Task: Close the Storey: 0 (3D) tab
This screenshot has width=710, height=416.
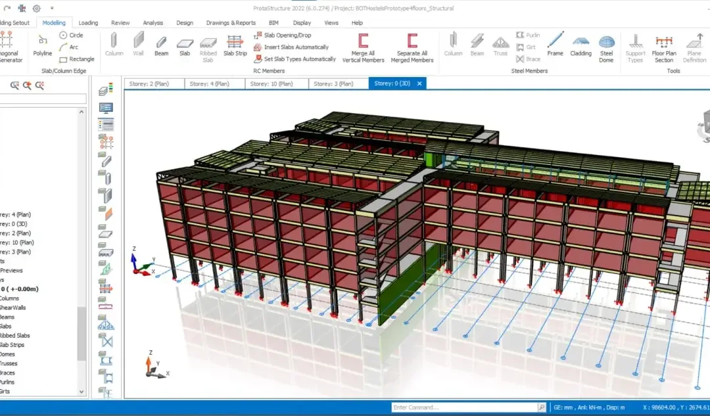Action: (419, 83)
